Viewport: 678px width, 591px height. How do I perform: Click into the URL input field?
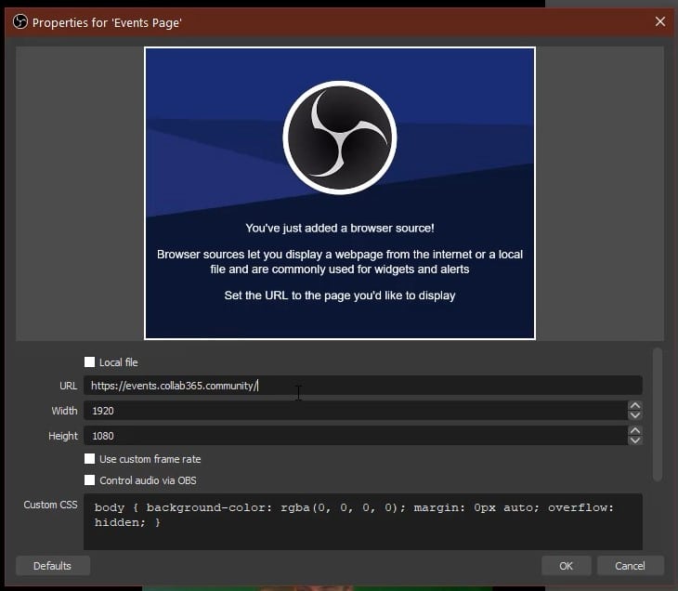point(363,385)
